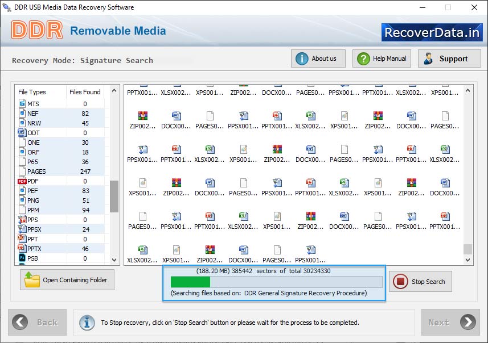Click the "DDR General Signature Recovery Procedure" text

click(x=305, y=293)
